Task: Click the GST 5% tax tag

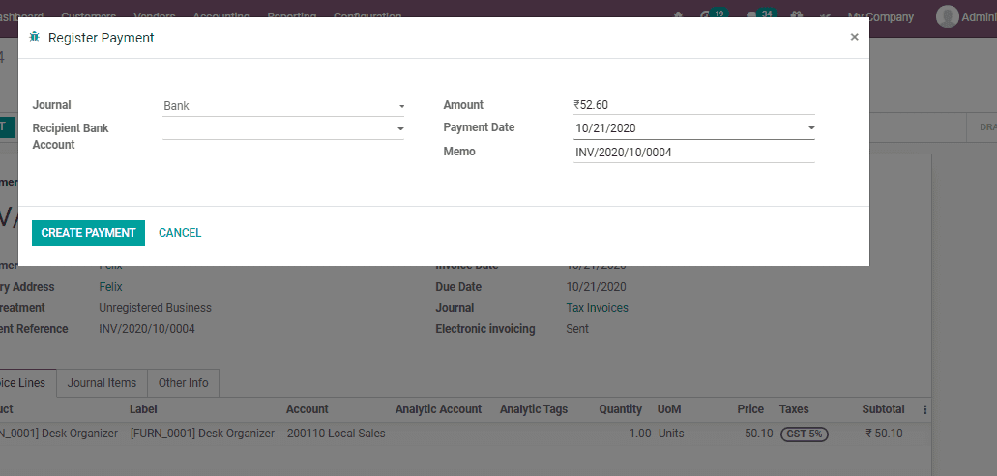Action: [805, 434]
